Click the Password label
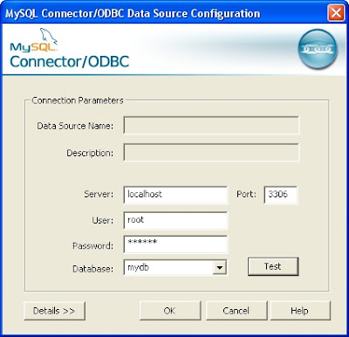Image resolution: width=349 pixels, height=337 pixels. point(92,246)
